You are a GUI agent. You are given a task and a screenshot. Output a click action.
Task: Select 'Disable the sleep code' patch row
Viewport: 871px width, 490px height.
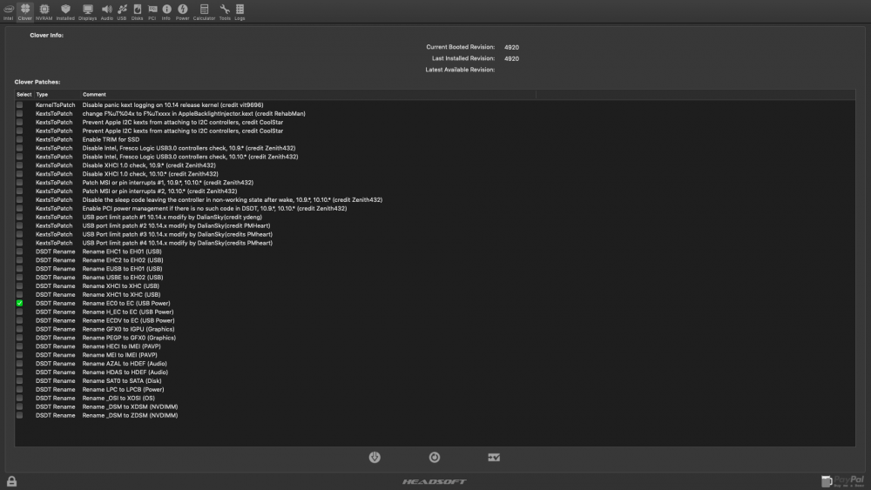435,200
